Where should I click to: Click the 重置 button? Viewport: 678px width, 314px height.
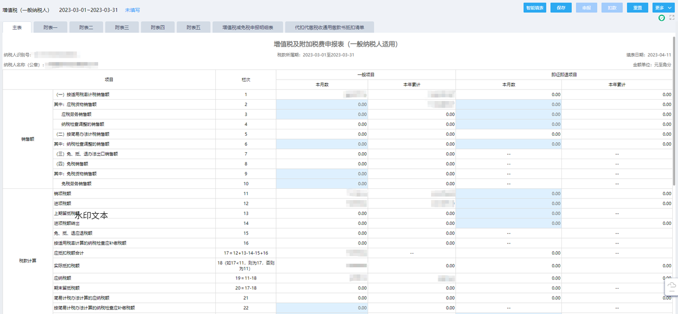click(x=637, y=8)
